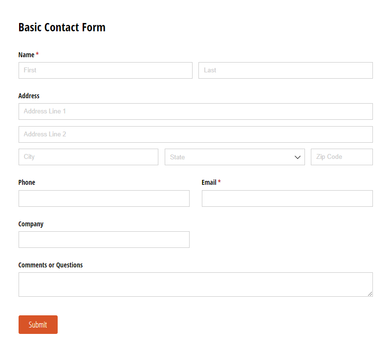The height and width of the screenshot is (352, 391).
Task: Click the Basic Contact Form heading
Action: coord(62,27)
